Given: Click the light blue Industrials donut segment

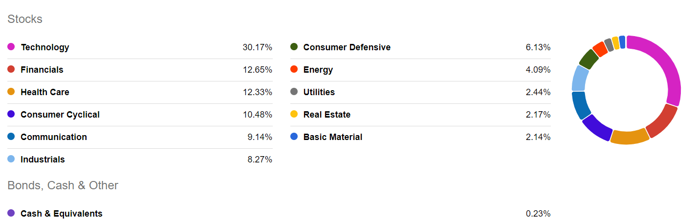Looking at the screenshot, I should click(580, 78).
